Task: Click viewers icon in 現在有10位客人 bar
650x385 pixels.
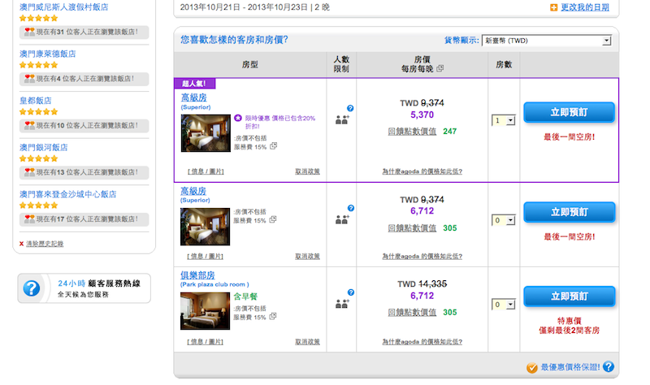Action: click(29, 125)
